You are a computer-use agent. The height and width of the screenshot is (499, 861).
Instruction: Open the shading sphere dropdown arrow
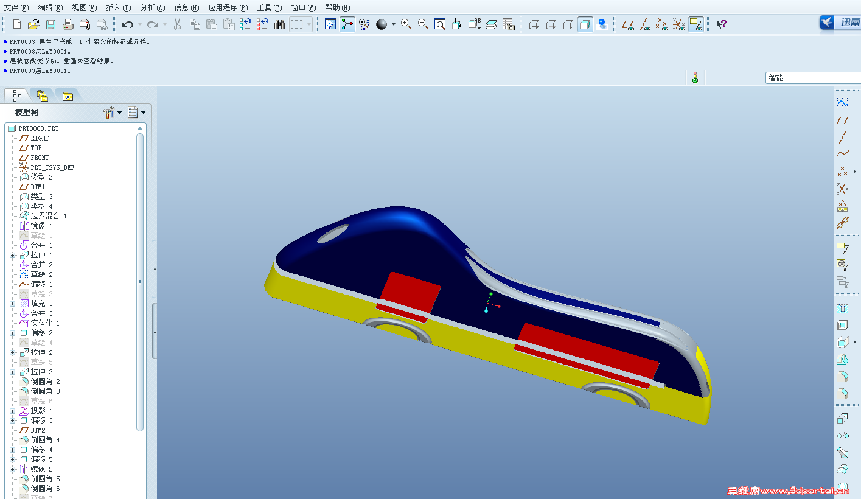(393, 24)
